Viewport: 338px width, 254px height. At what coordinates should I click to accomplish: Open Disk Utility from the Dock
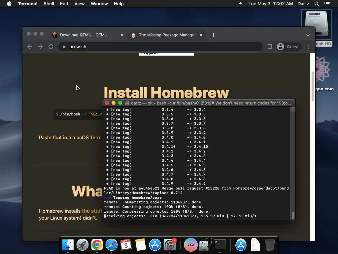(205, 245)
